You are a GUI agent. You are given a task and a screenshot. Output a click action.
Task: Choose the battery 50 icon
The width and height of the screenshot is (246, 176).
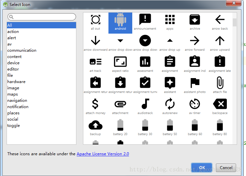click(x=170, y=125)
